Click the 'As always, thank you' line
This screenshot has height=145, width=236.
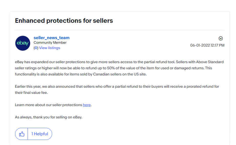point(49,117)
